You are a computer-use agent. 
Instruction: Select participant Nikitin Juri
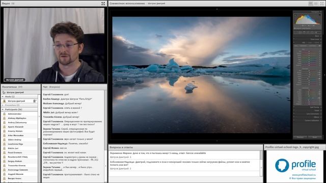19,148
